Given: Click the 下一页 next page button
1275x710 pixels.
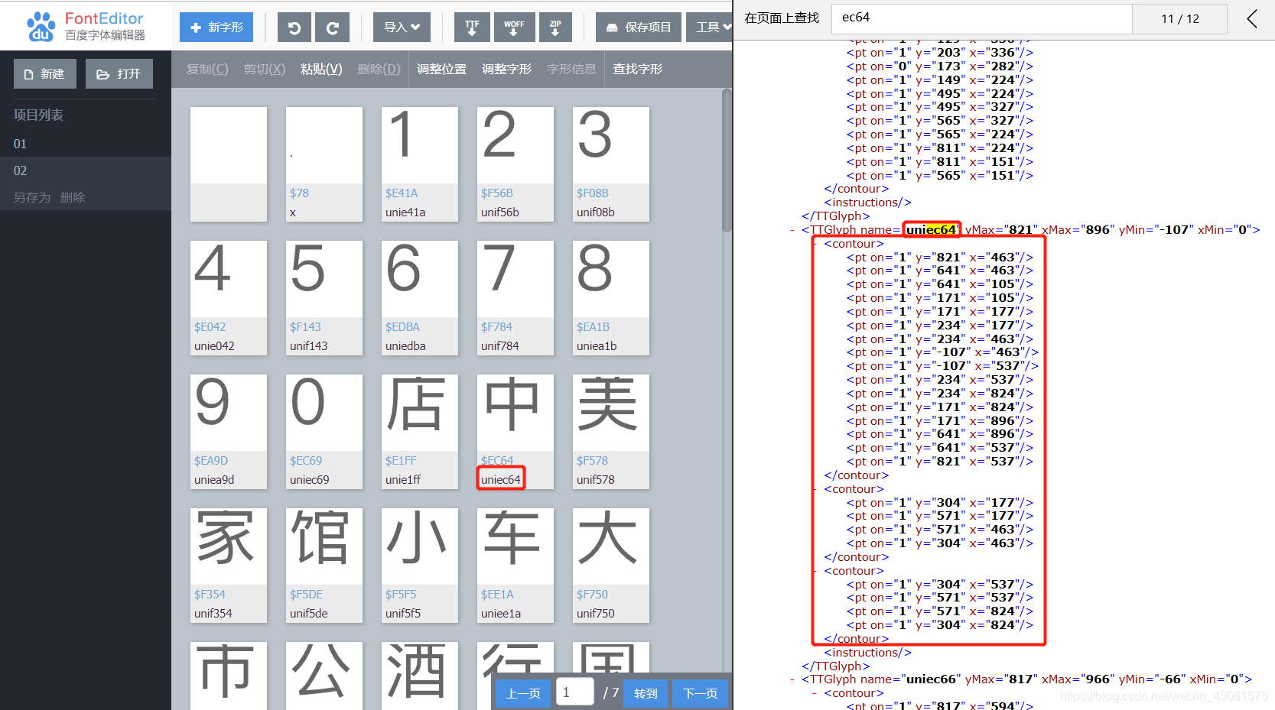Looking at the screenshot, I should (701, 693).
